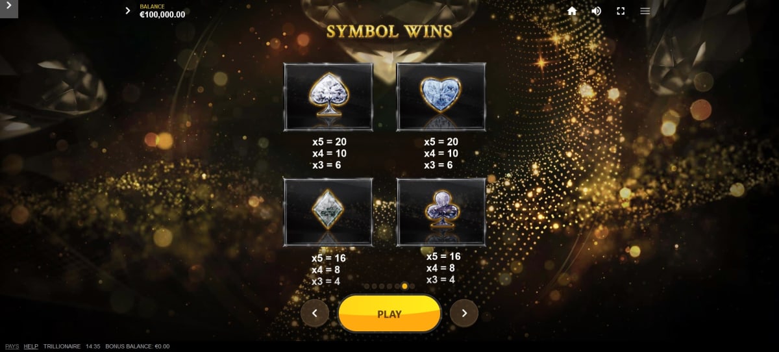Select the highlighted yellow page dot
The width and height of the screenshot is (779, 352).
coord(404,286)
